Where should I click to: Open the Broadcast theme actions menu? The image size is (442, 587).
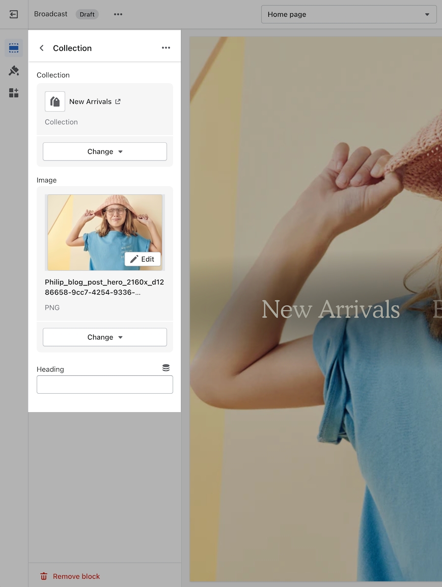pyautogui.click(x=118, y=14)
